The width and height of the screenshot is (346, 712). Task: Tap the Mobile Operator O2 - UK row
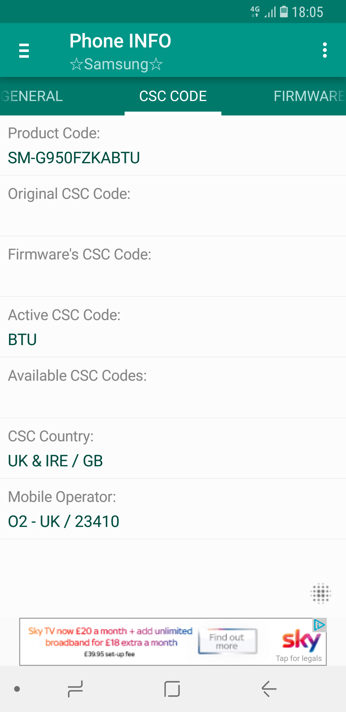pyautogui.click(x=173, y=509)
